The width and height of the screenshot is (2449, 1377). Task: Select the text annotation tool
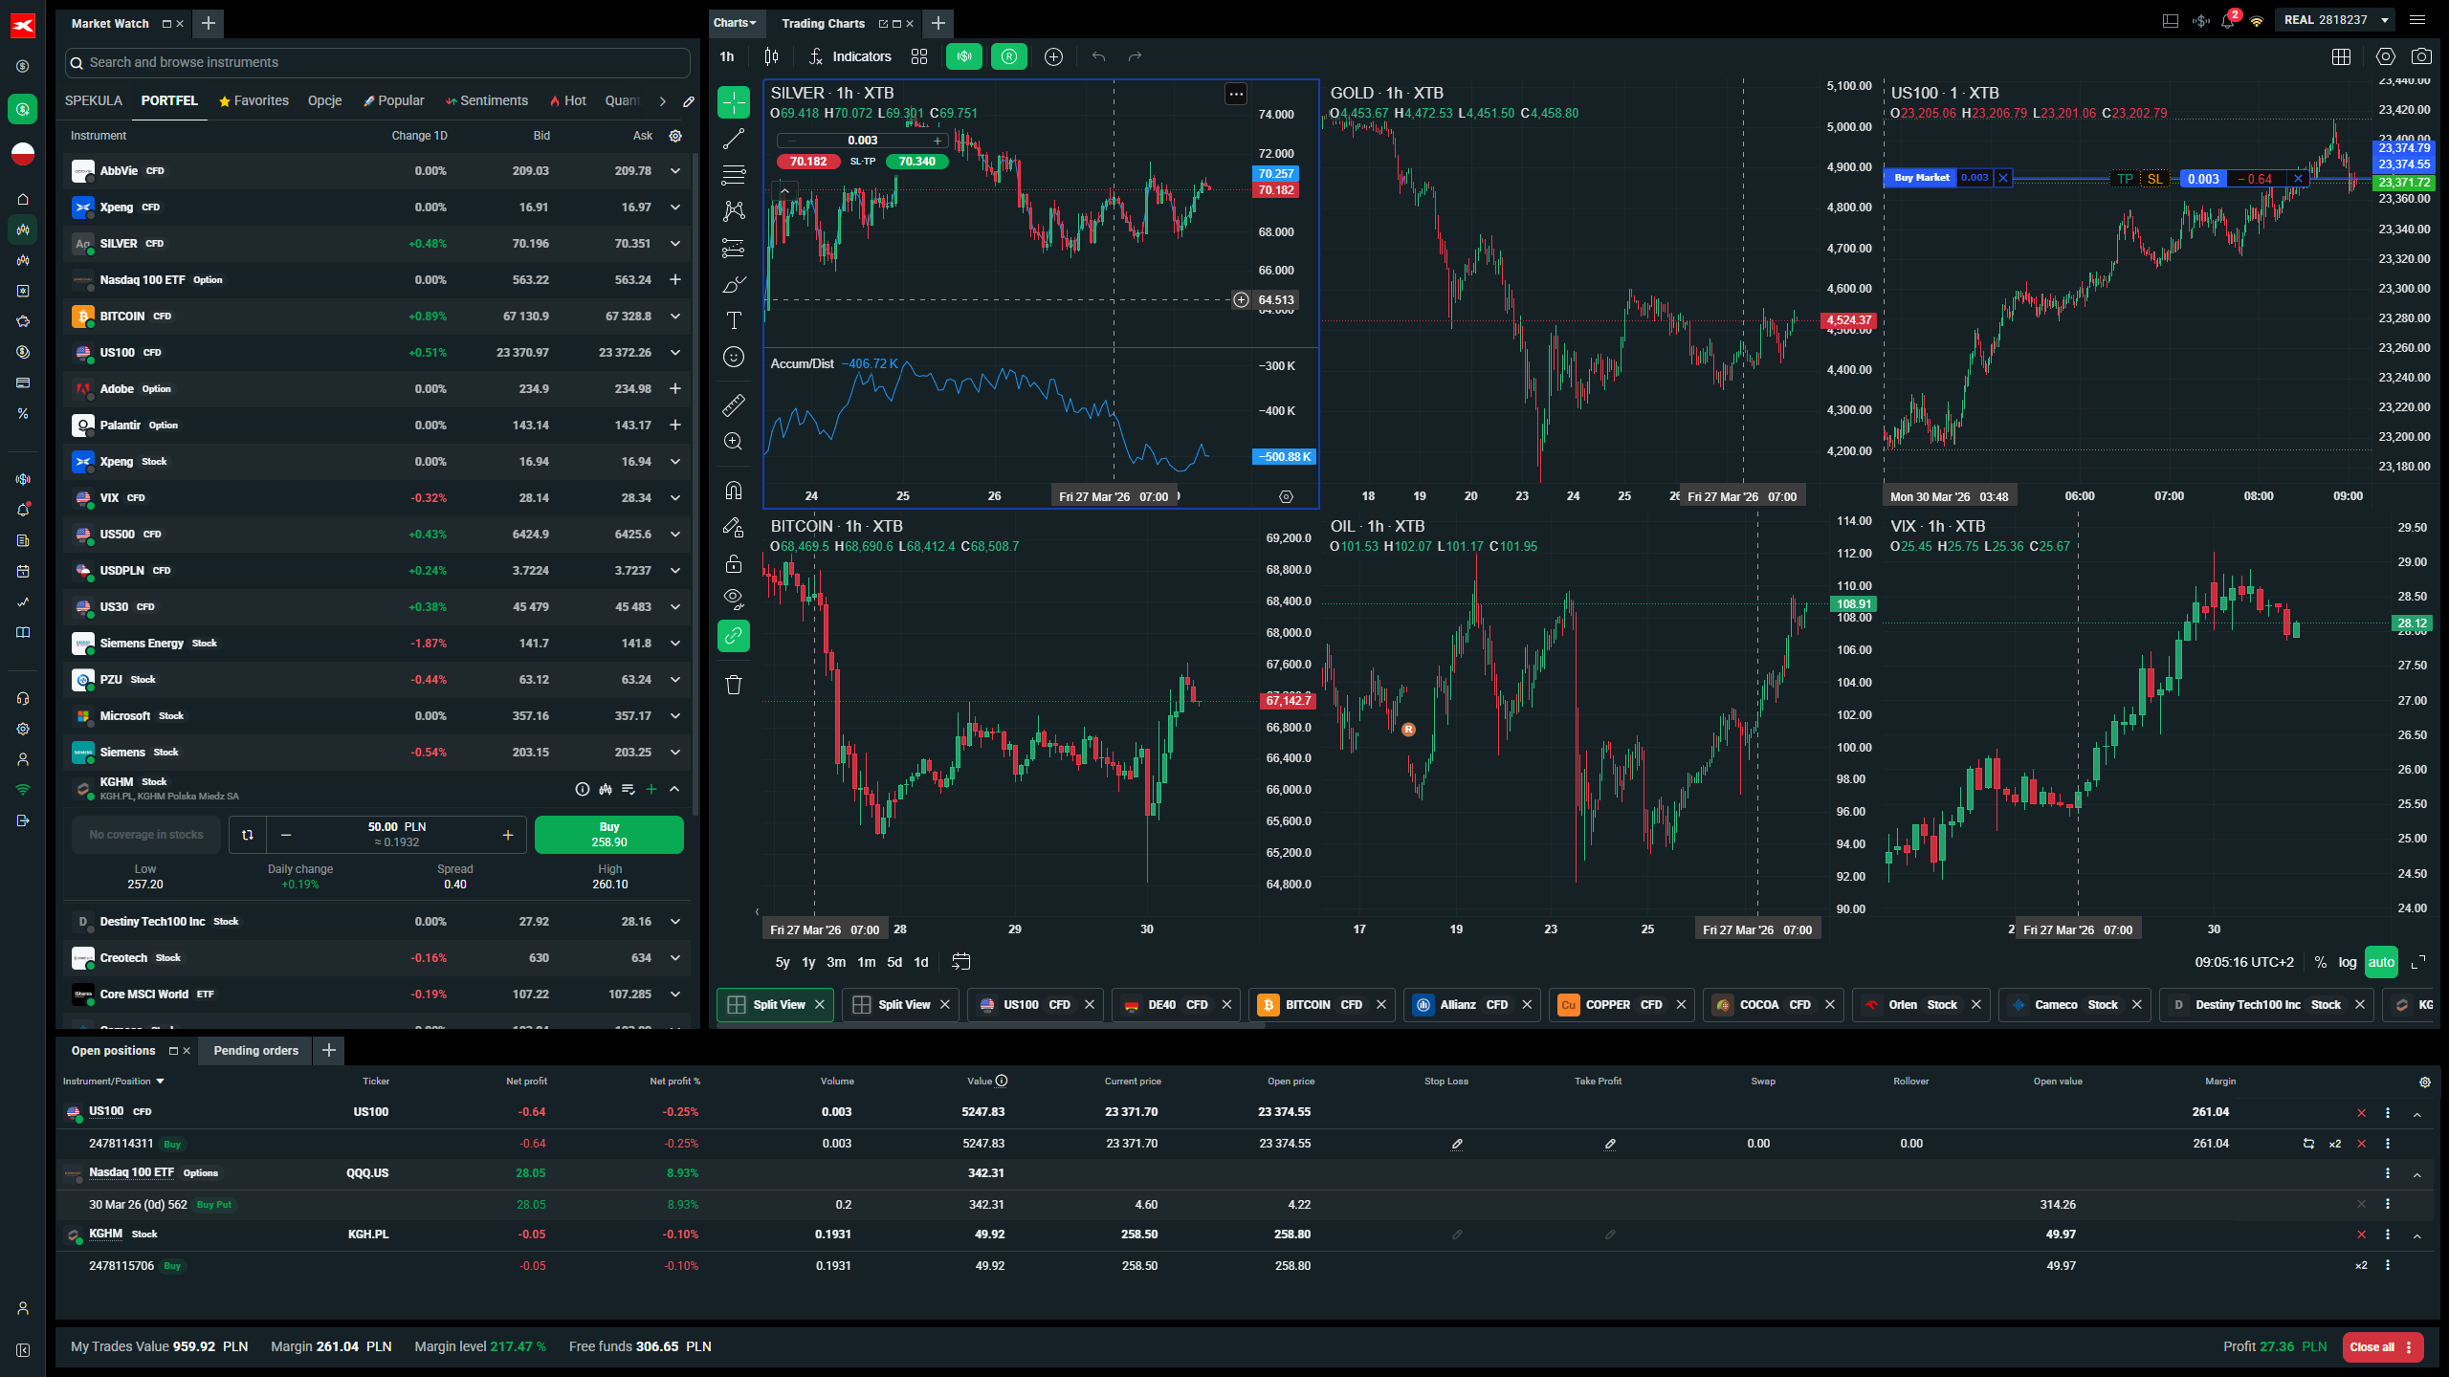tap(734, 320)
